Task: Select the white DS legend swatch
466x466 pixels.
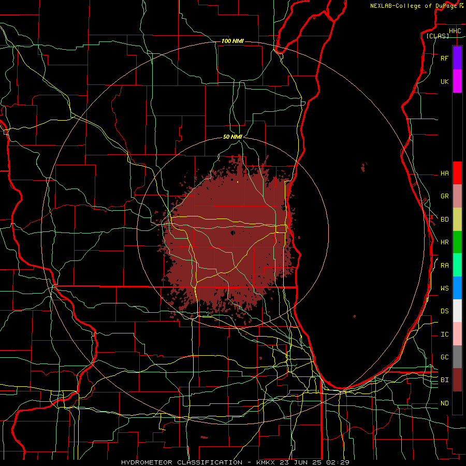Action: (457, 311)
